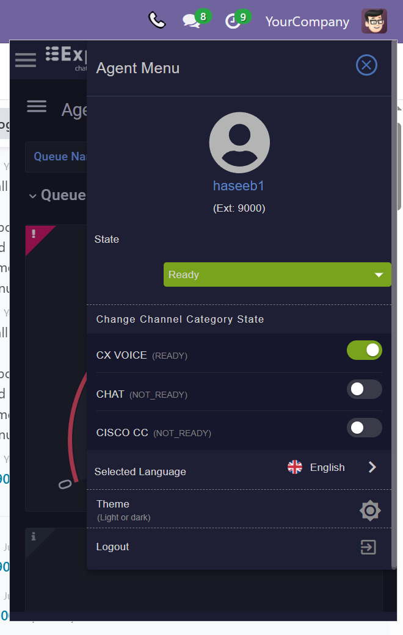The image size is (403, 635).
Task: Open the top hamburger menu beside logo
Action: (x=26, y=60)
